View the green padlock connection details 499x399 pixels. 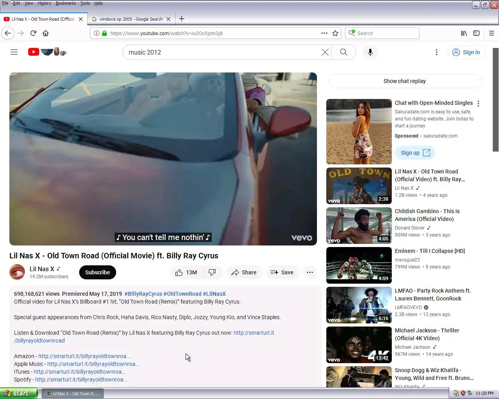[x=104, y=33]
